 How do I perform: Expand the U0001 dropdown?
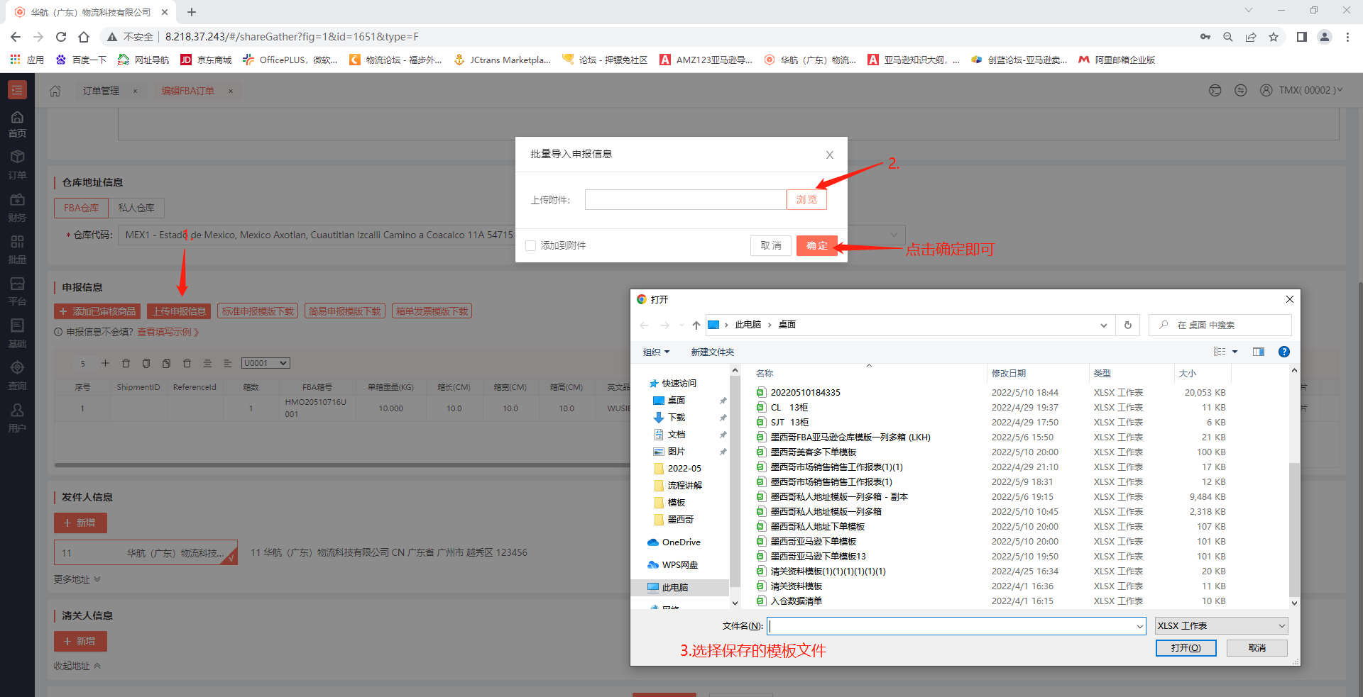click(266, 363)
